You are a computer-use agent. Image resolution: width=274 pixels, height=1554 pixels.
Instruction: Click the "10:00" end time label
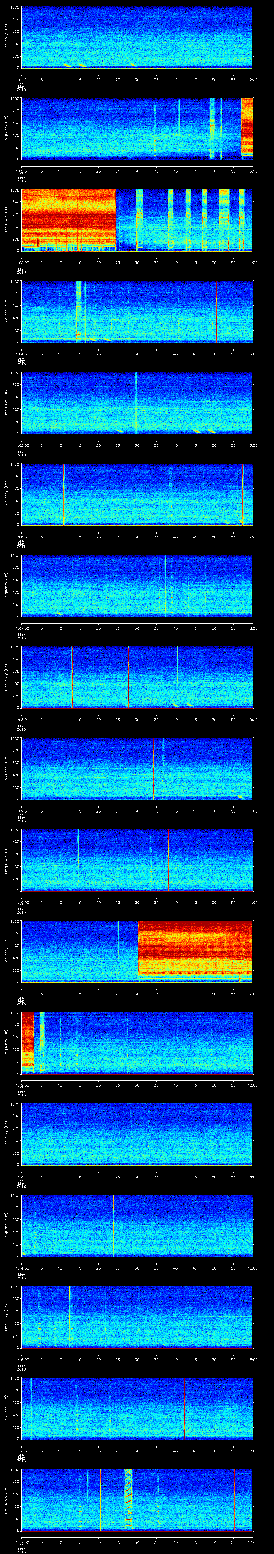pyautogui.click(x=252, y=811)
